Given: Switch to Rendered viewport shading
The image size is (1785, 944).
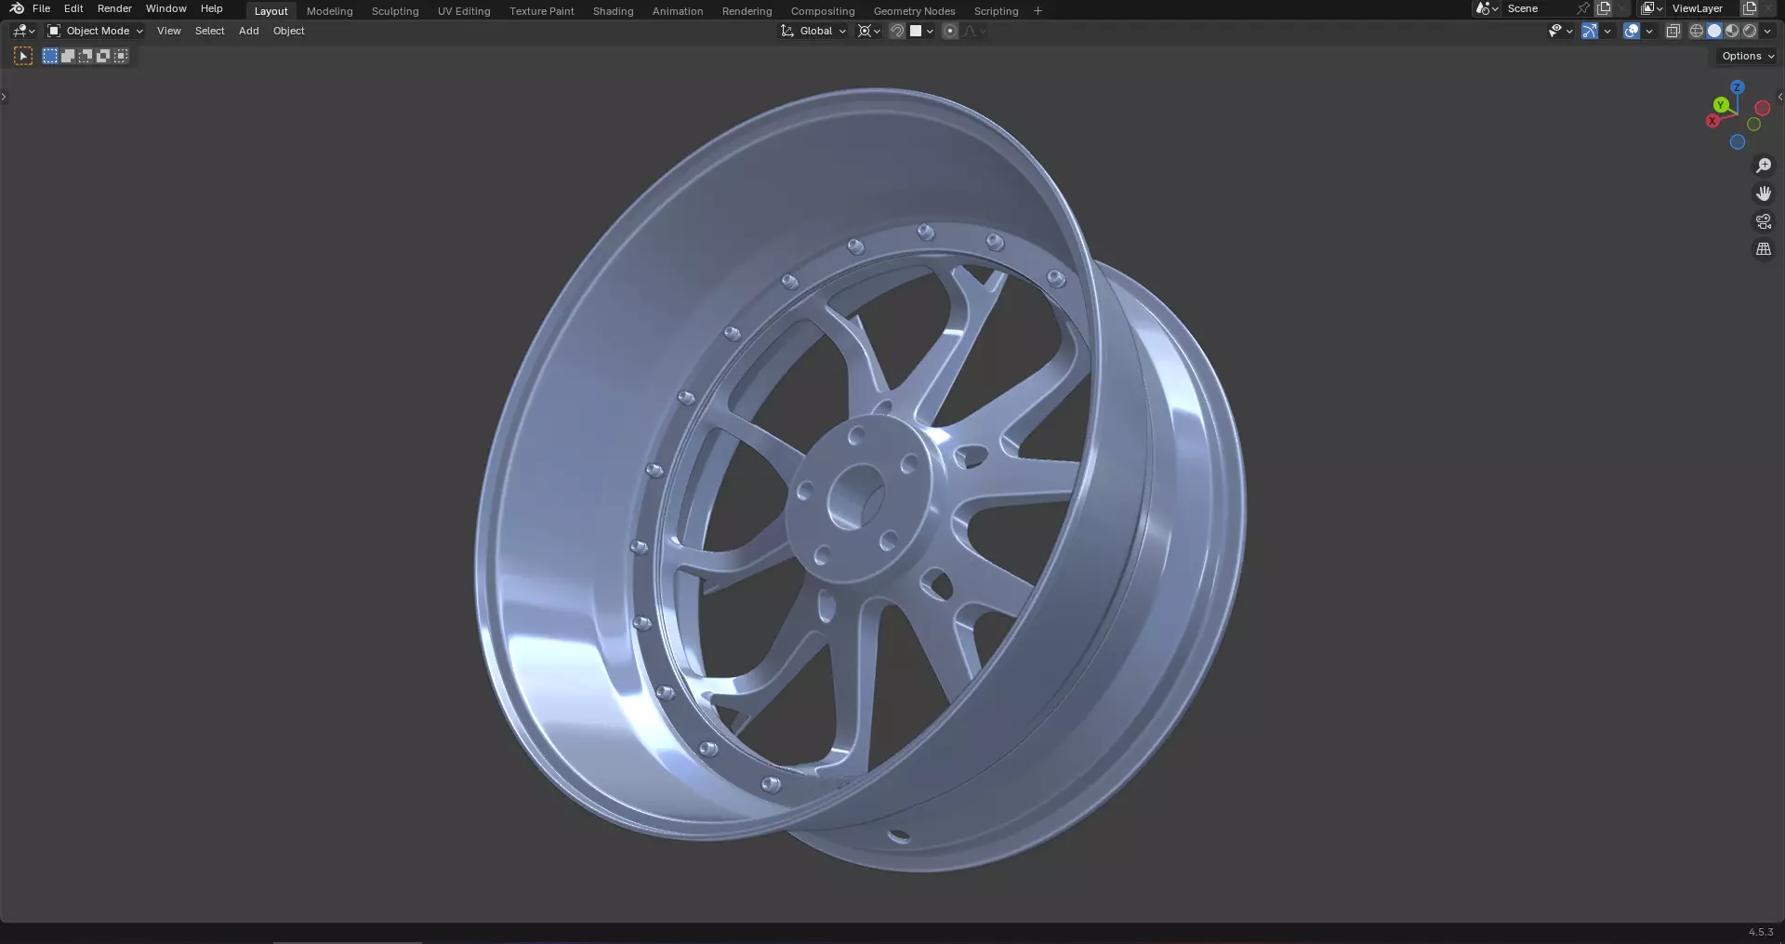Looking at the screenshot, I should click(1750, 31).
